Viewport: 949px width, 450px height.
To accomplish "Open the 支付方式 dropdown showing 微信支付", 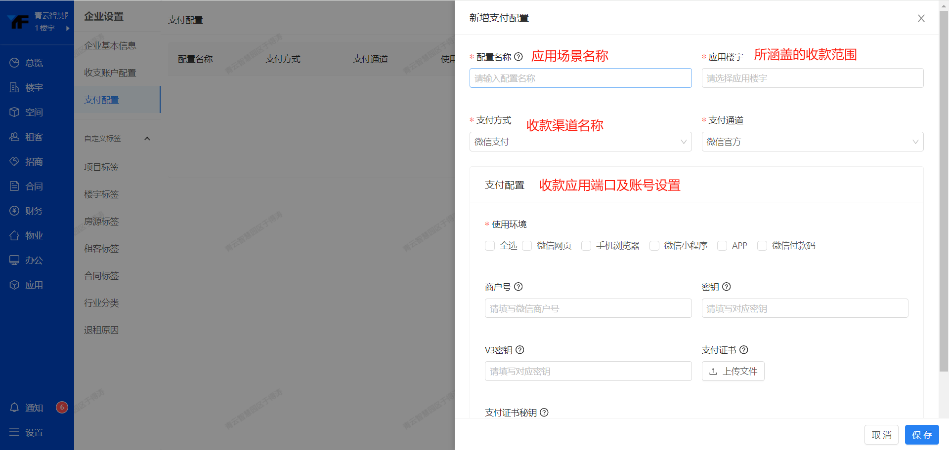I will [x=580, y=142].
